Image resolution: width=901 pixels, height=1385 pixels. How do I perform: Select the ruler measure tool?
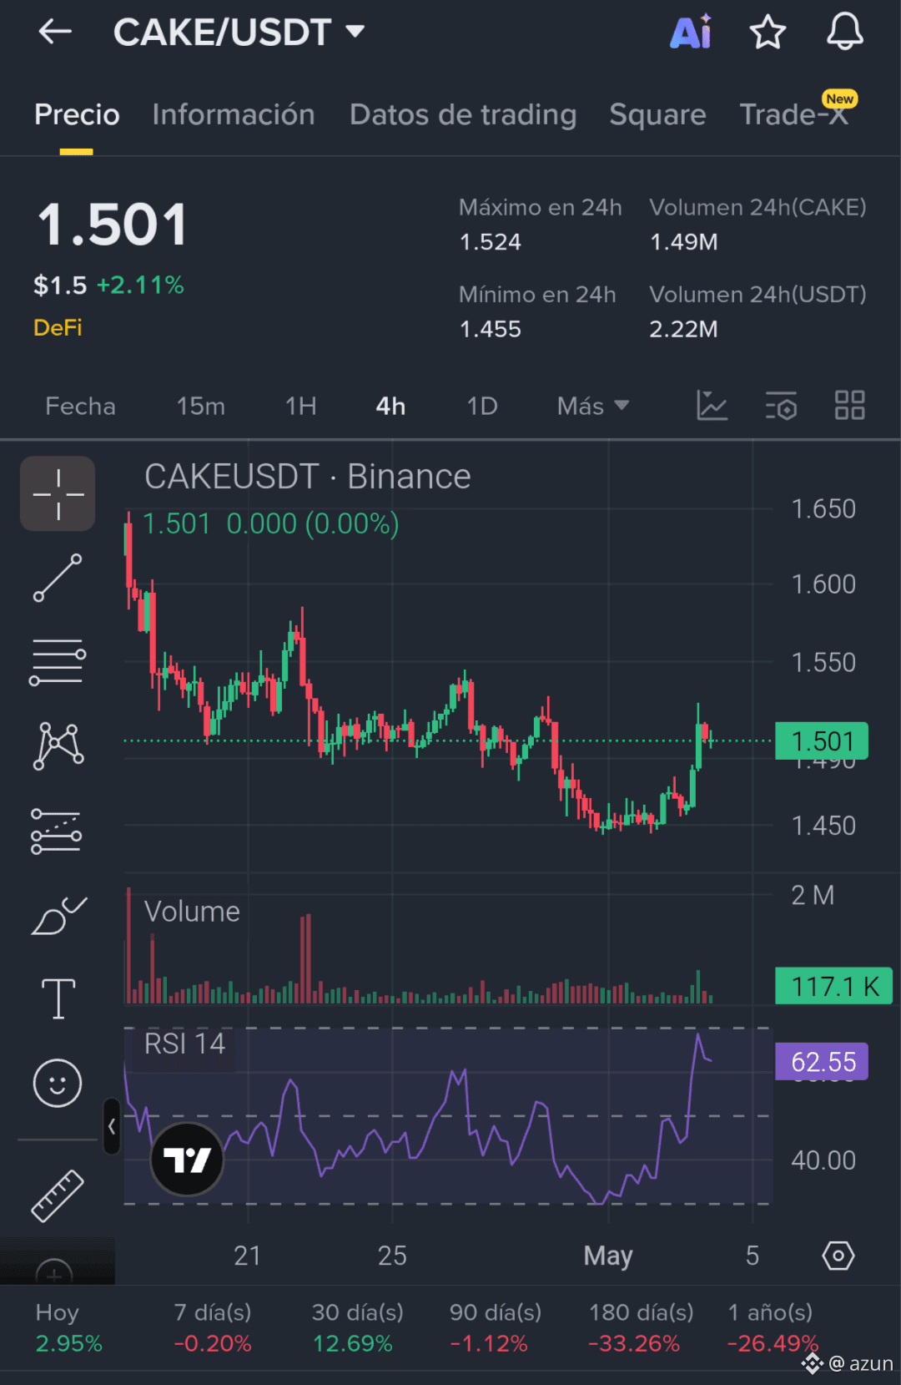58,1195
